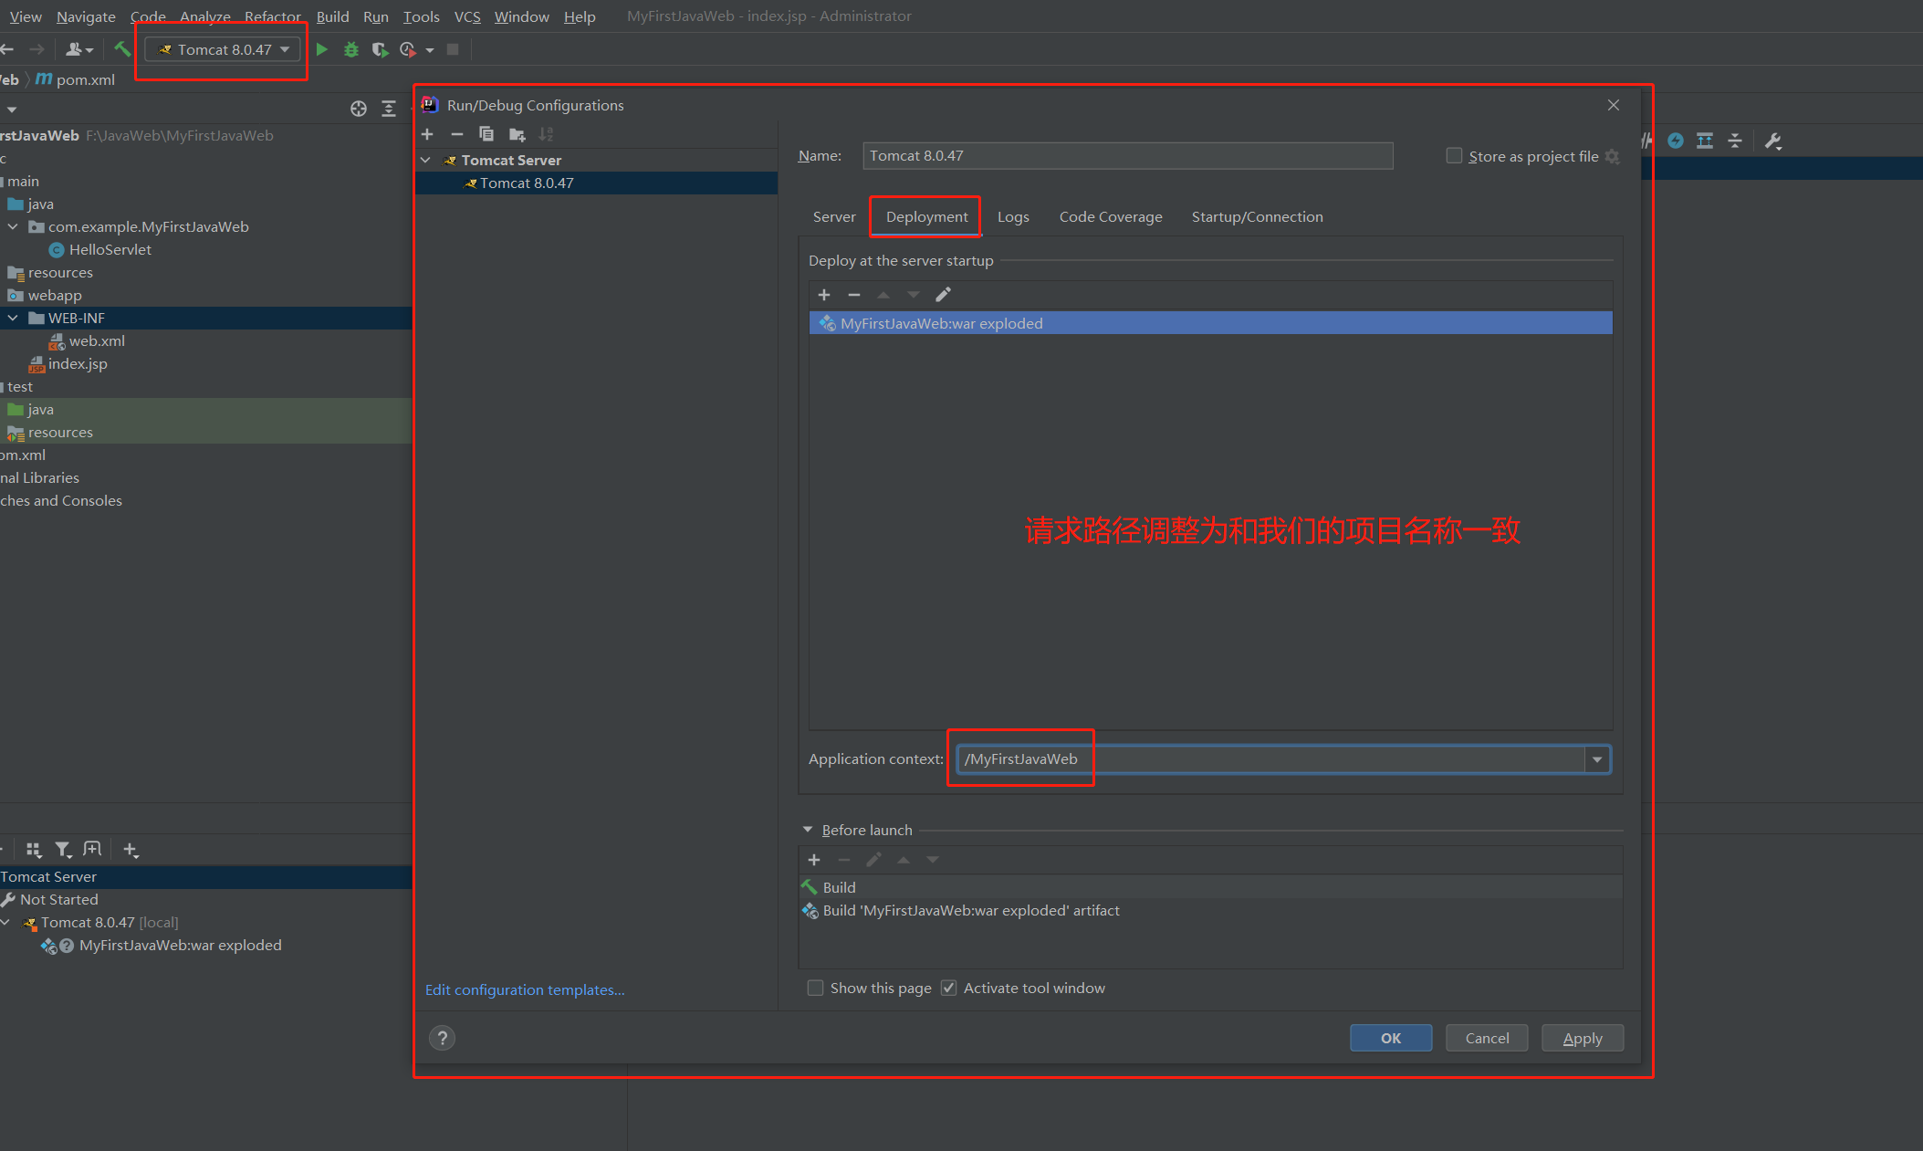Click the green Run button in main toolbar
This screenshot has width=1923, height=1151.
[x=321, y=49]
